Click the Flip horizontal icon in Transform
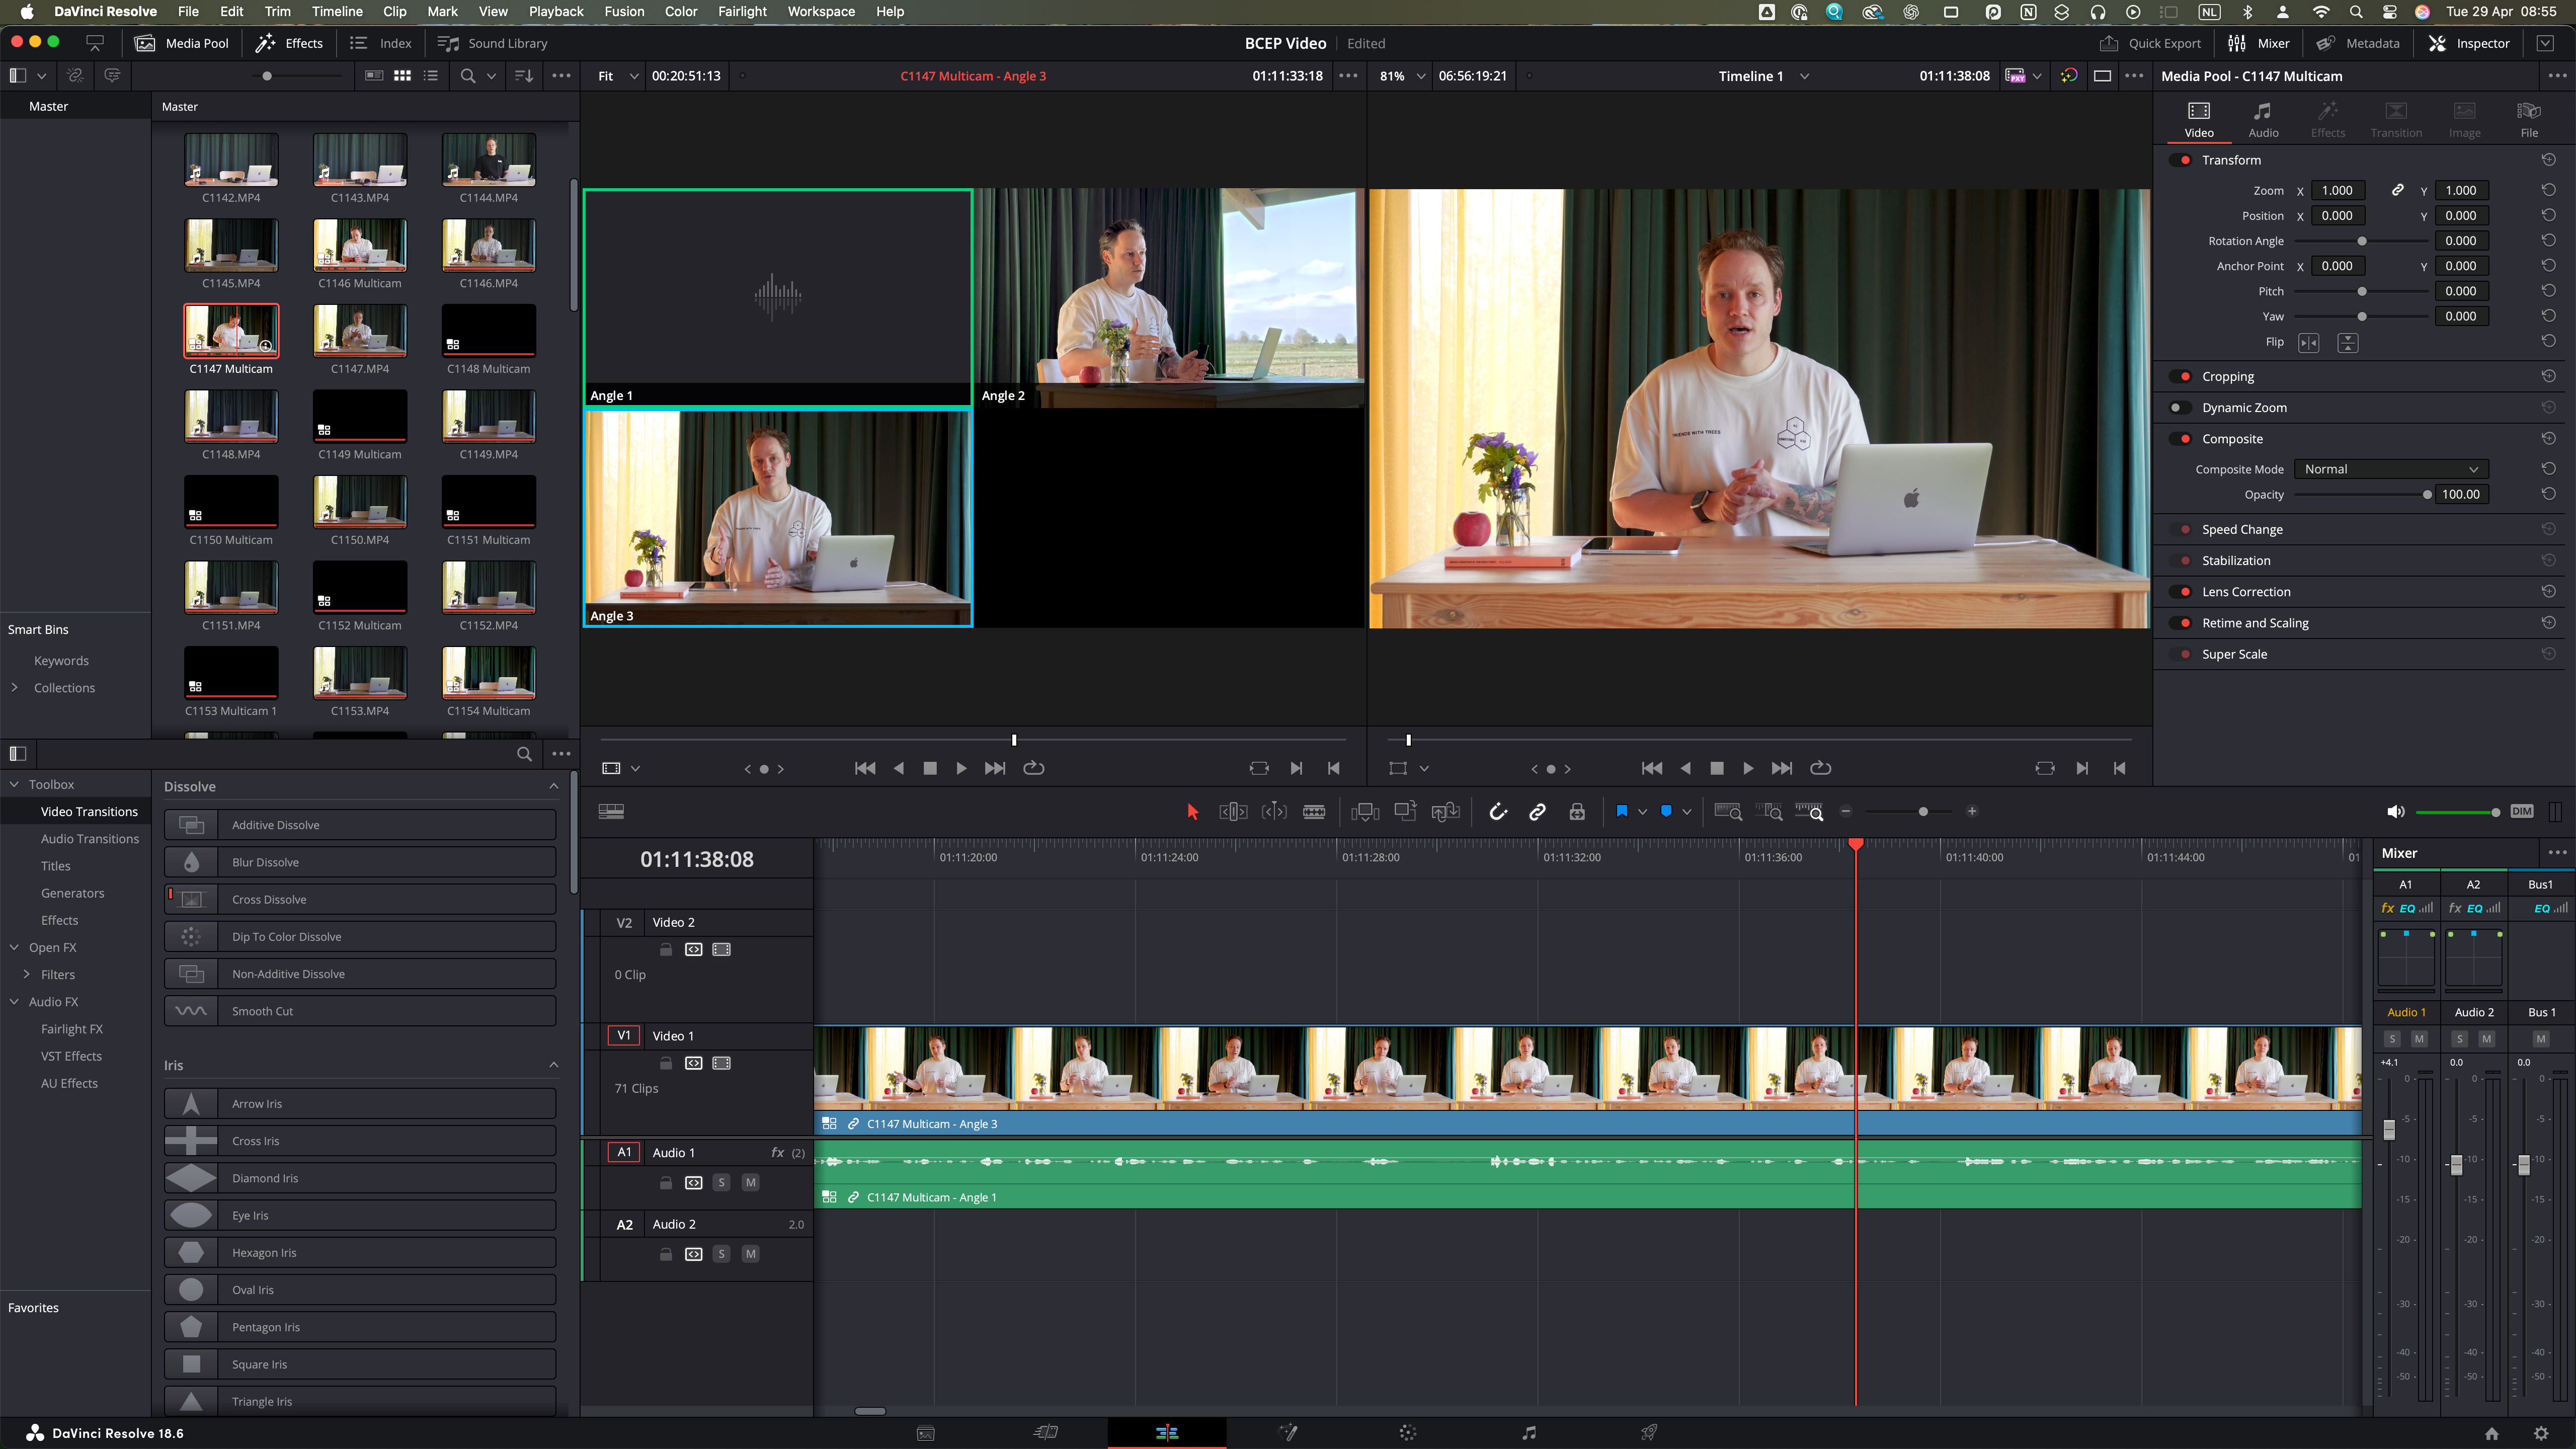This screenshot has height=1449, width=2576. tap(2308, 343)
